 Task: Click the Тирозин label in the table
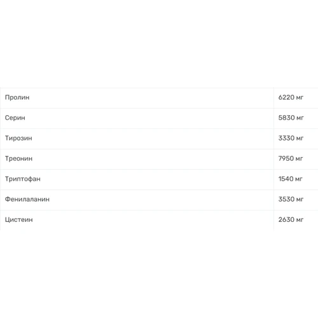pyautogui.click(x=18, y=138)
